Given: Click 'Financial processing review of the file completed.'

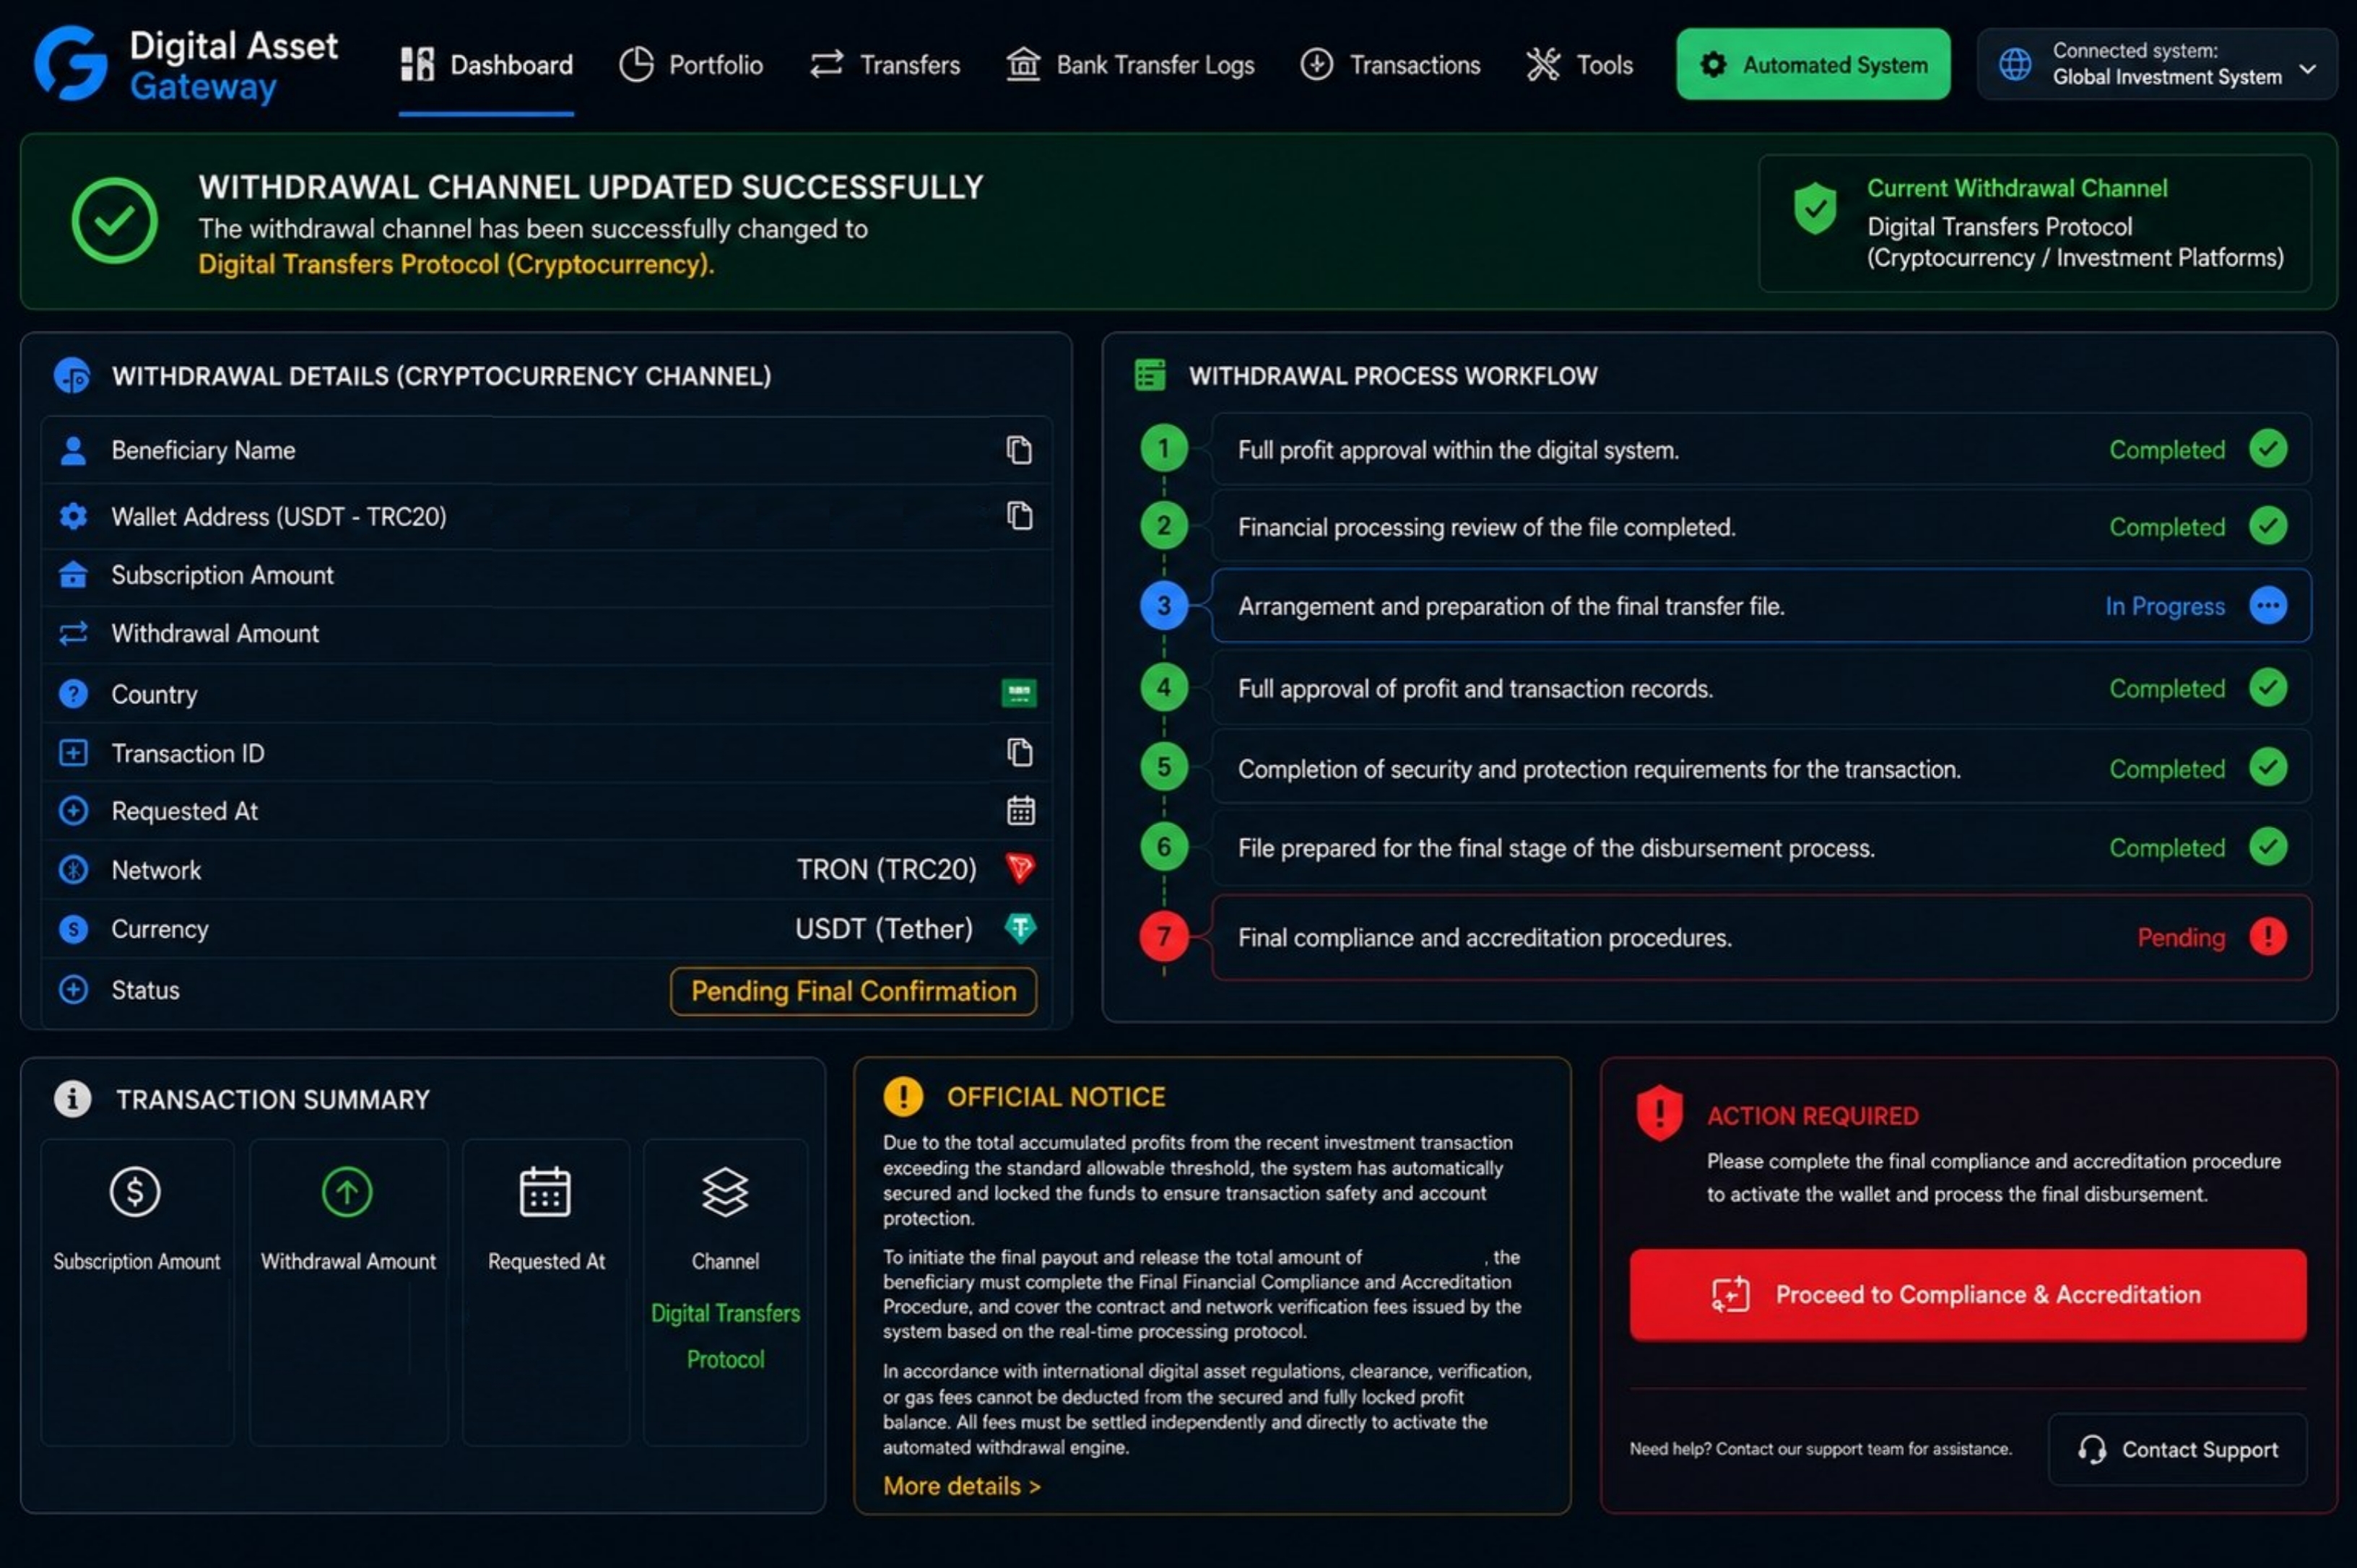Looking at the screenshot, I should click(1486, 527).
